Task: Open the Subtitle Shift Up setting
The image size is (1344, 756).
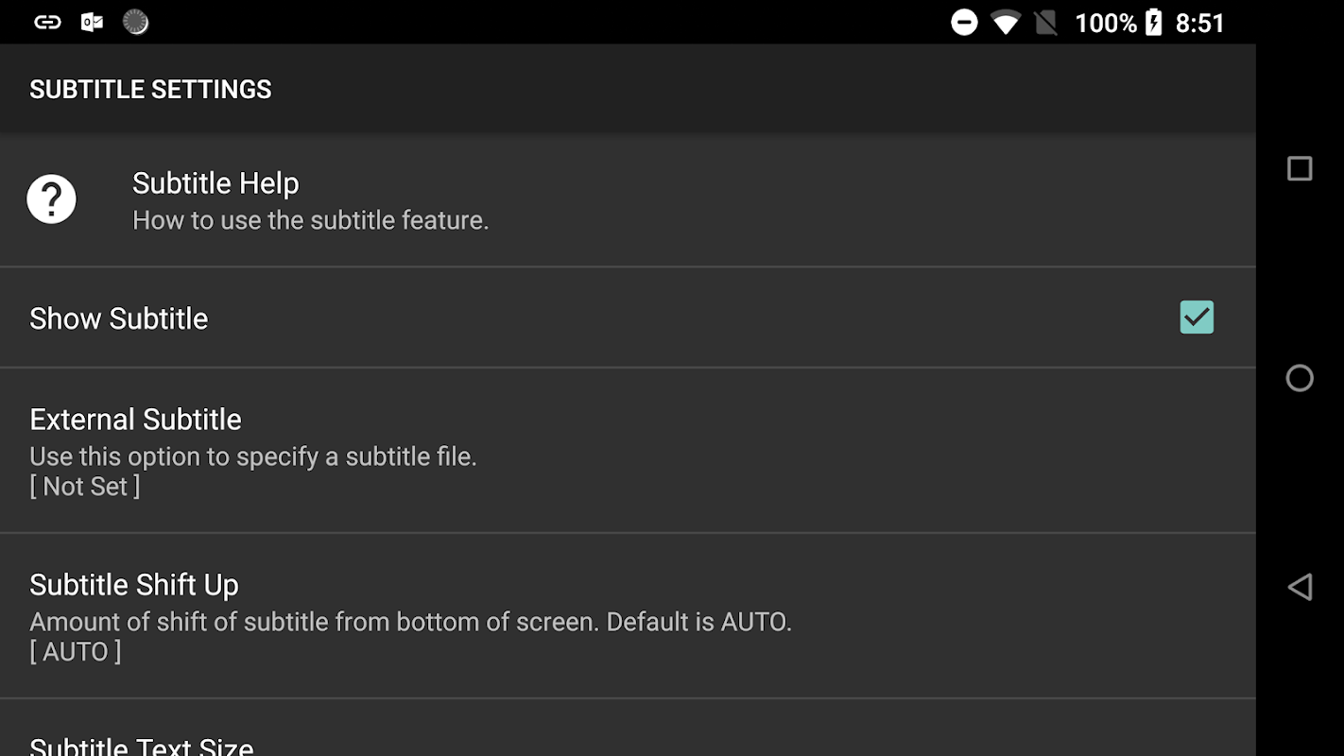Action: point(628,615)
